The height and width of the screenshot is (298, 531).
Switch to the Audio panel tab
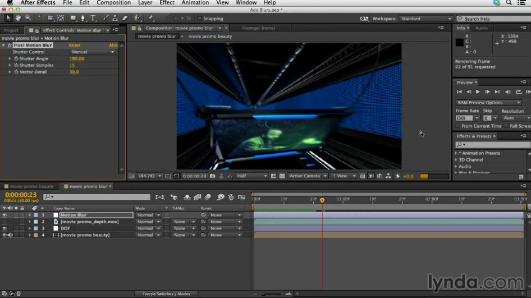pyautogui.click(x=481, y=28)
